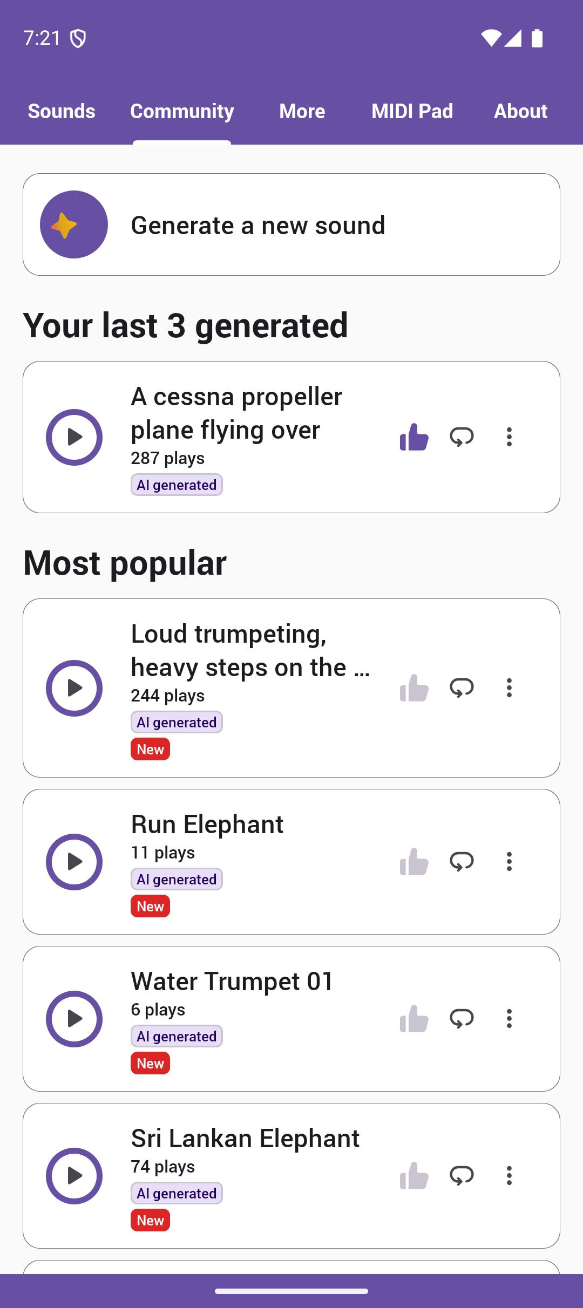Like the Loud trumpeting sound
Viewport: 583px width, 1308px height.
pyautogui.click(x=414, y=688)
